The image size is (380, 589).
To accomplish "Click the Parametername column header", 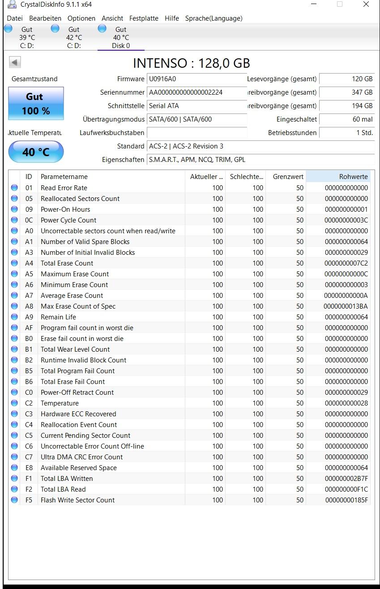I will (111, 177).
